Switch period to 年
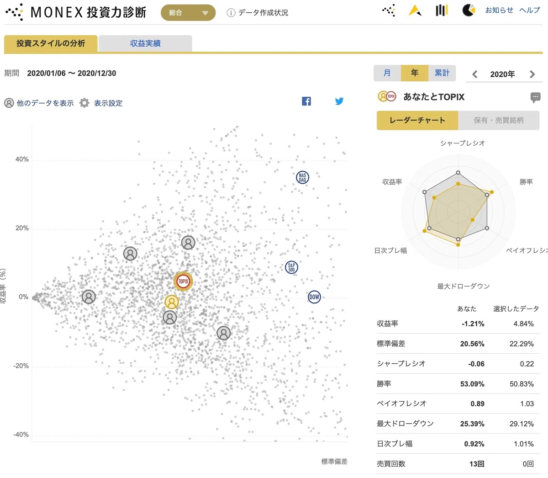This screenshot has height=478, width=548. (x=415, y=73)
